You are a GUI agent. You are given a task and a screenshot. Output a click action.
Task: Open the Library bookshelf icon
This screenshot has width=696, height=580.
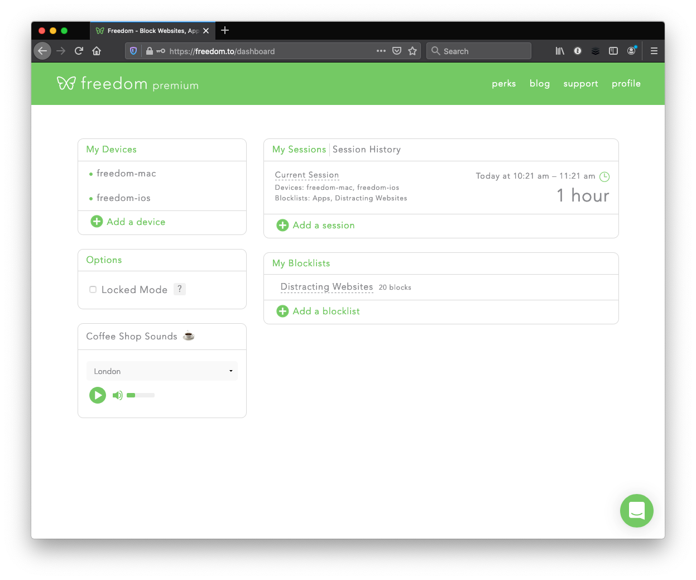coord(560,51)
